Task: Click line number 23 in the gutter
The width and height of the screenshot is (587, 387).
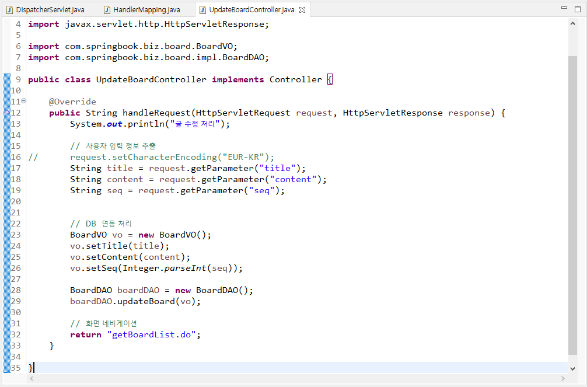Action: point(16,235)
